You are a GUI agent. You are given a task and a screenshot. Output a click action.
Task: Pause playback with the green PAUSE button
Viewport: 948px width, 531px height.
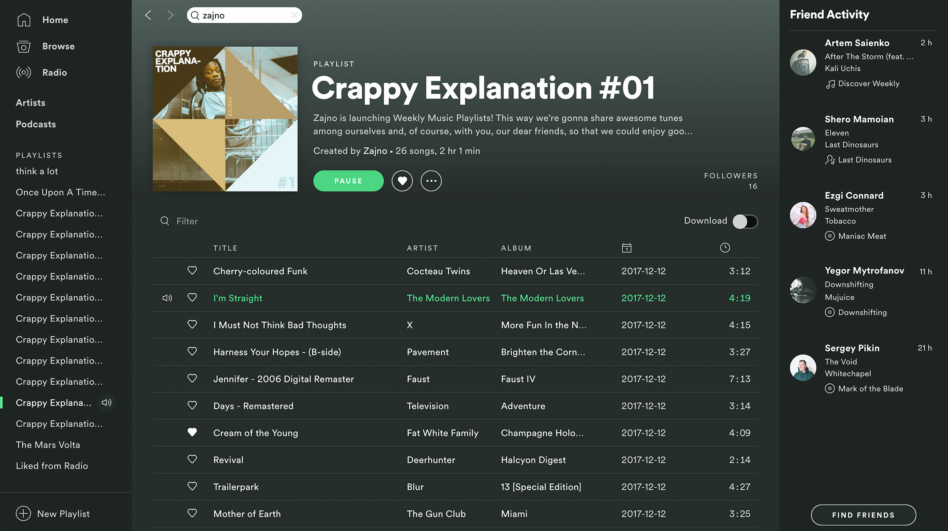348,181
